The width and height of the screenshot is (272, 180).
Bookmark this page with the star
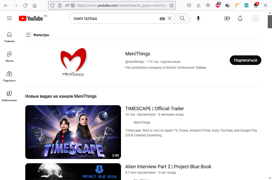click(171, 6)
